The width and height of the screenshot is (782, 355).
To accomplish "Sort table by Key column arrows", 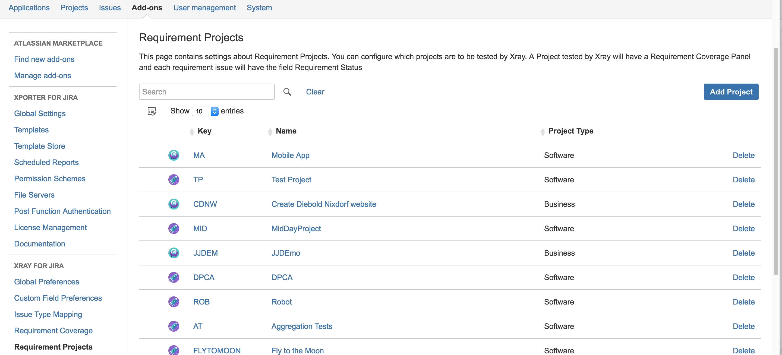I will pos(191,132).
